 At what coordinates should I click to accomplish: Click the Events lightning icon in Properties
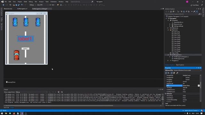coord(174,73)
